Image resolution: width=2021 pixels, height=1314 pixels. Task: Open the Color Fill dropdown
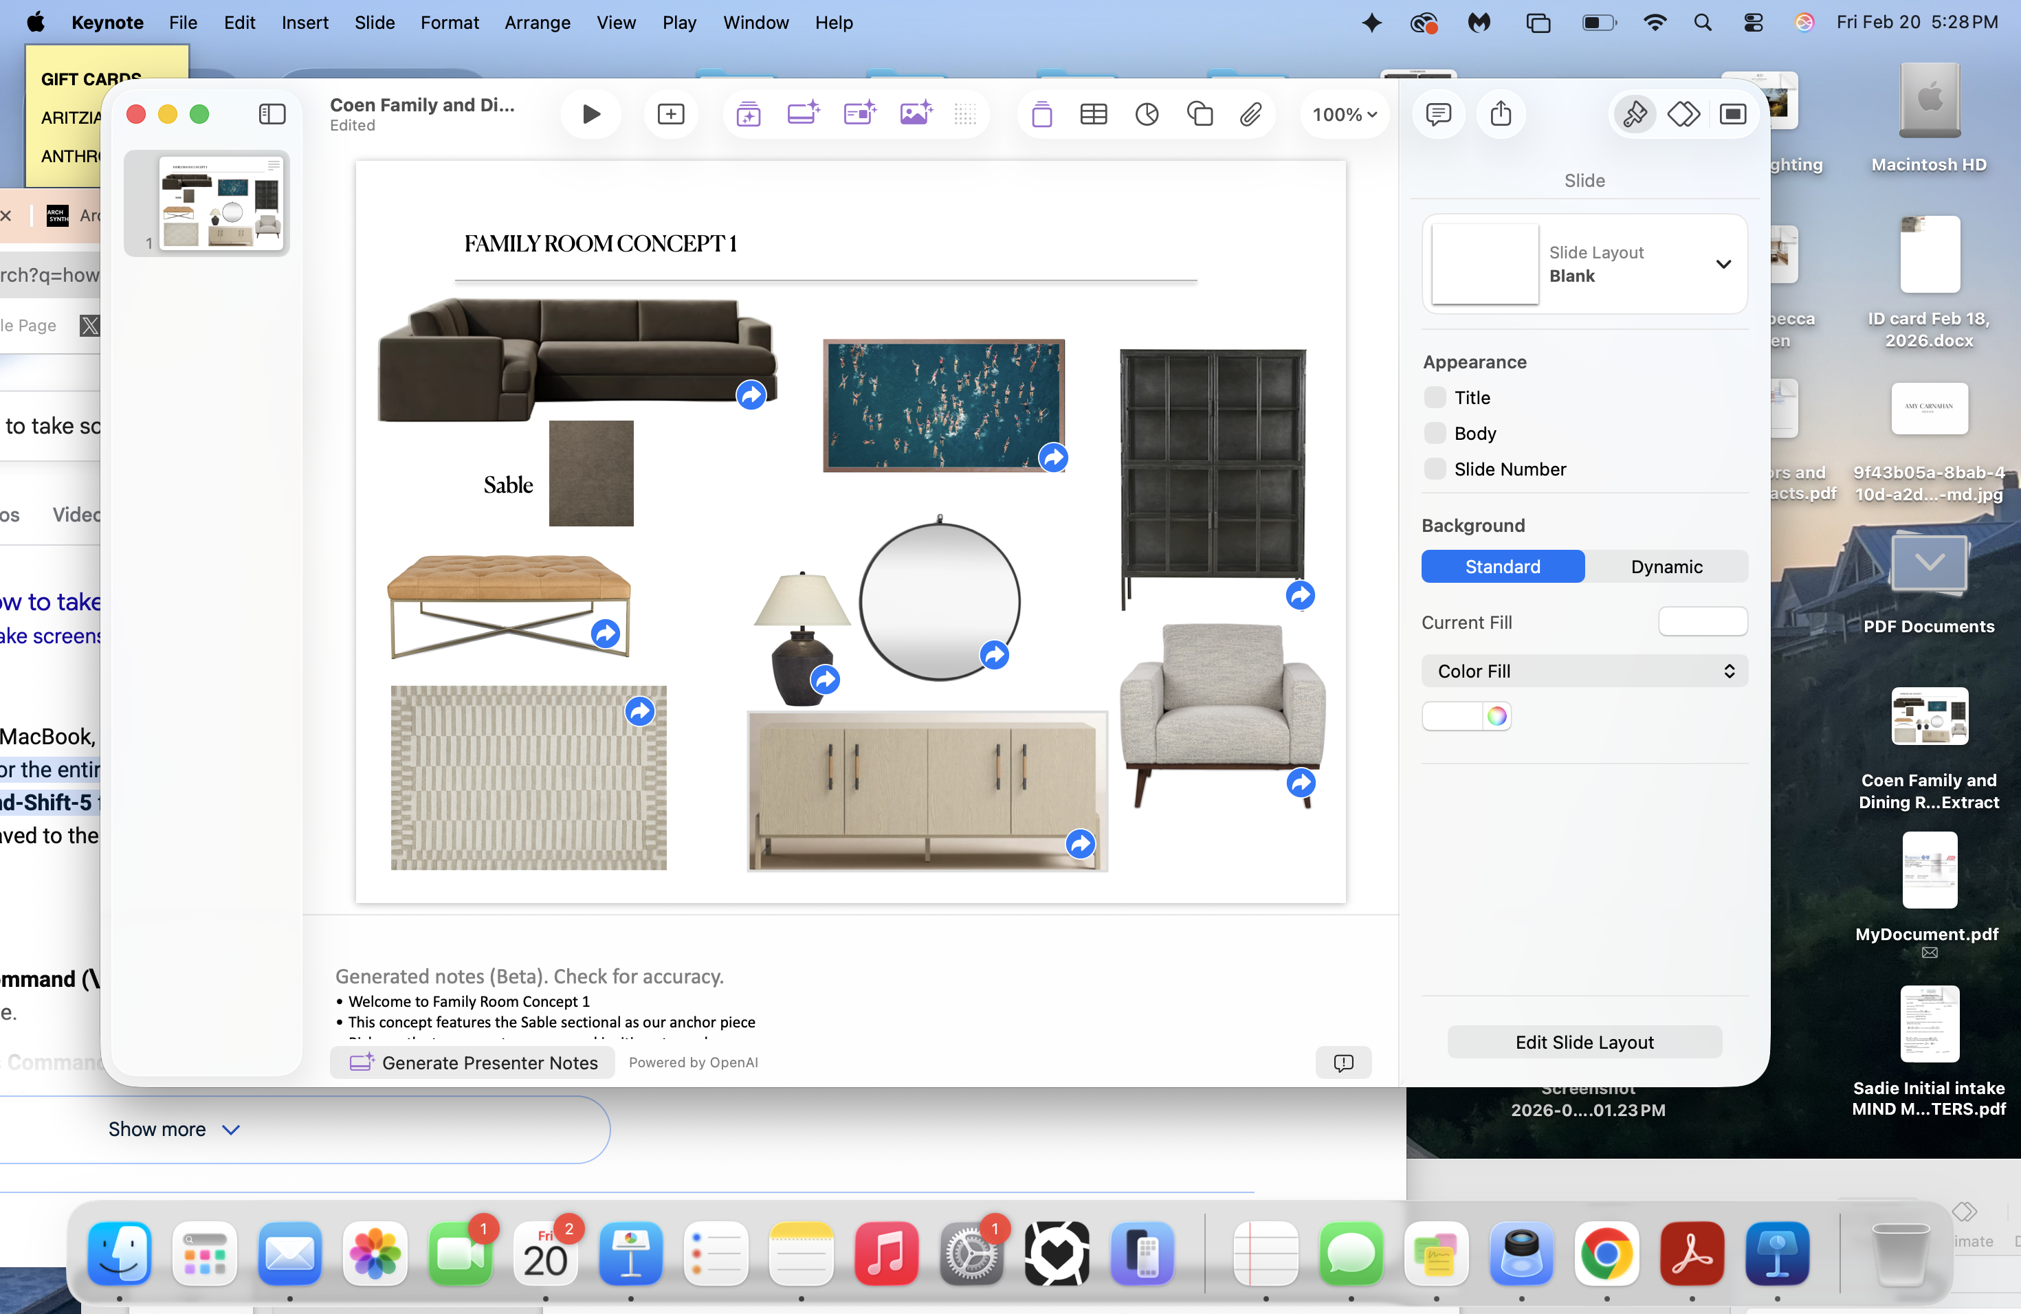(x=1584, y=671)
